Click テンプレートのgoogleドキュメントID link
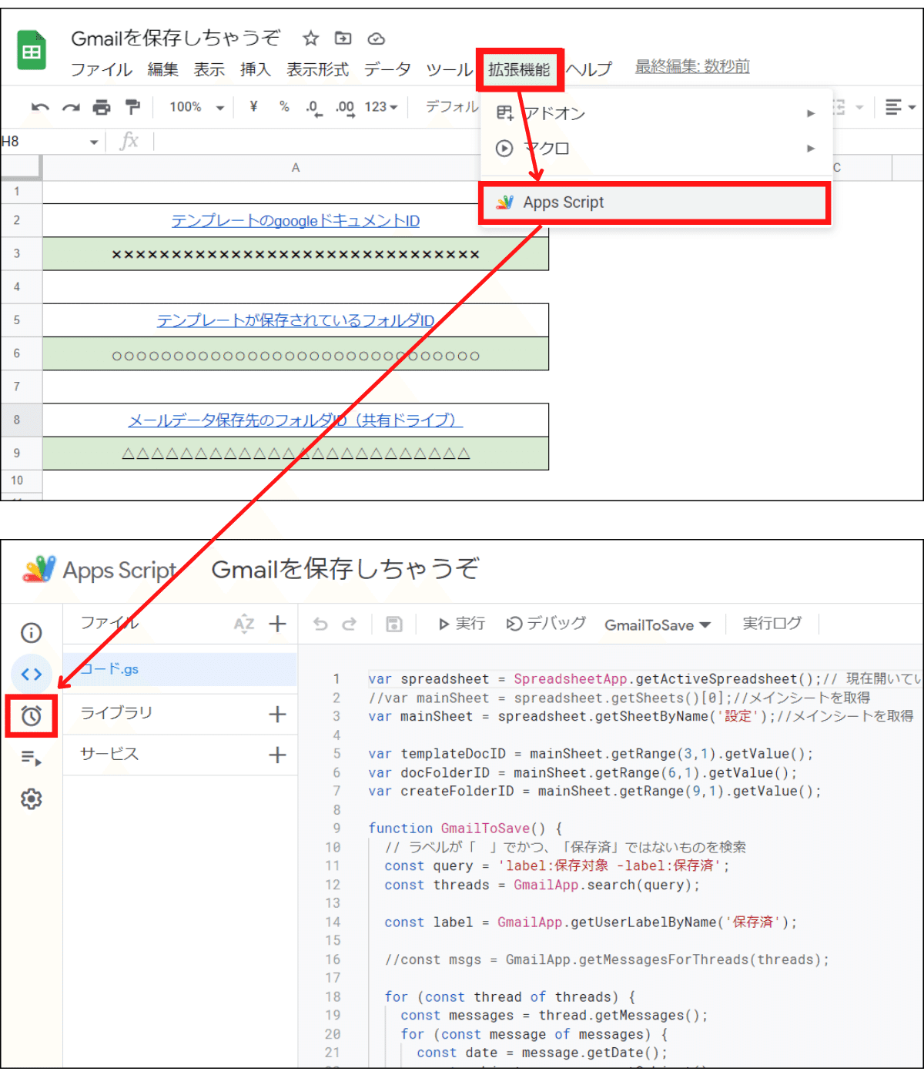The height and width of the screenshot is (1078, 924). pyautogui.click(x=296, y=221)
